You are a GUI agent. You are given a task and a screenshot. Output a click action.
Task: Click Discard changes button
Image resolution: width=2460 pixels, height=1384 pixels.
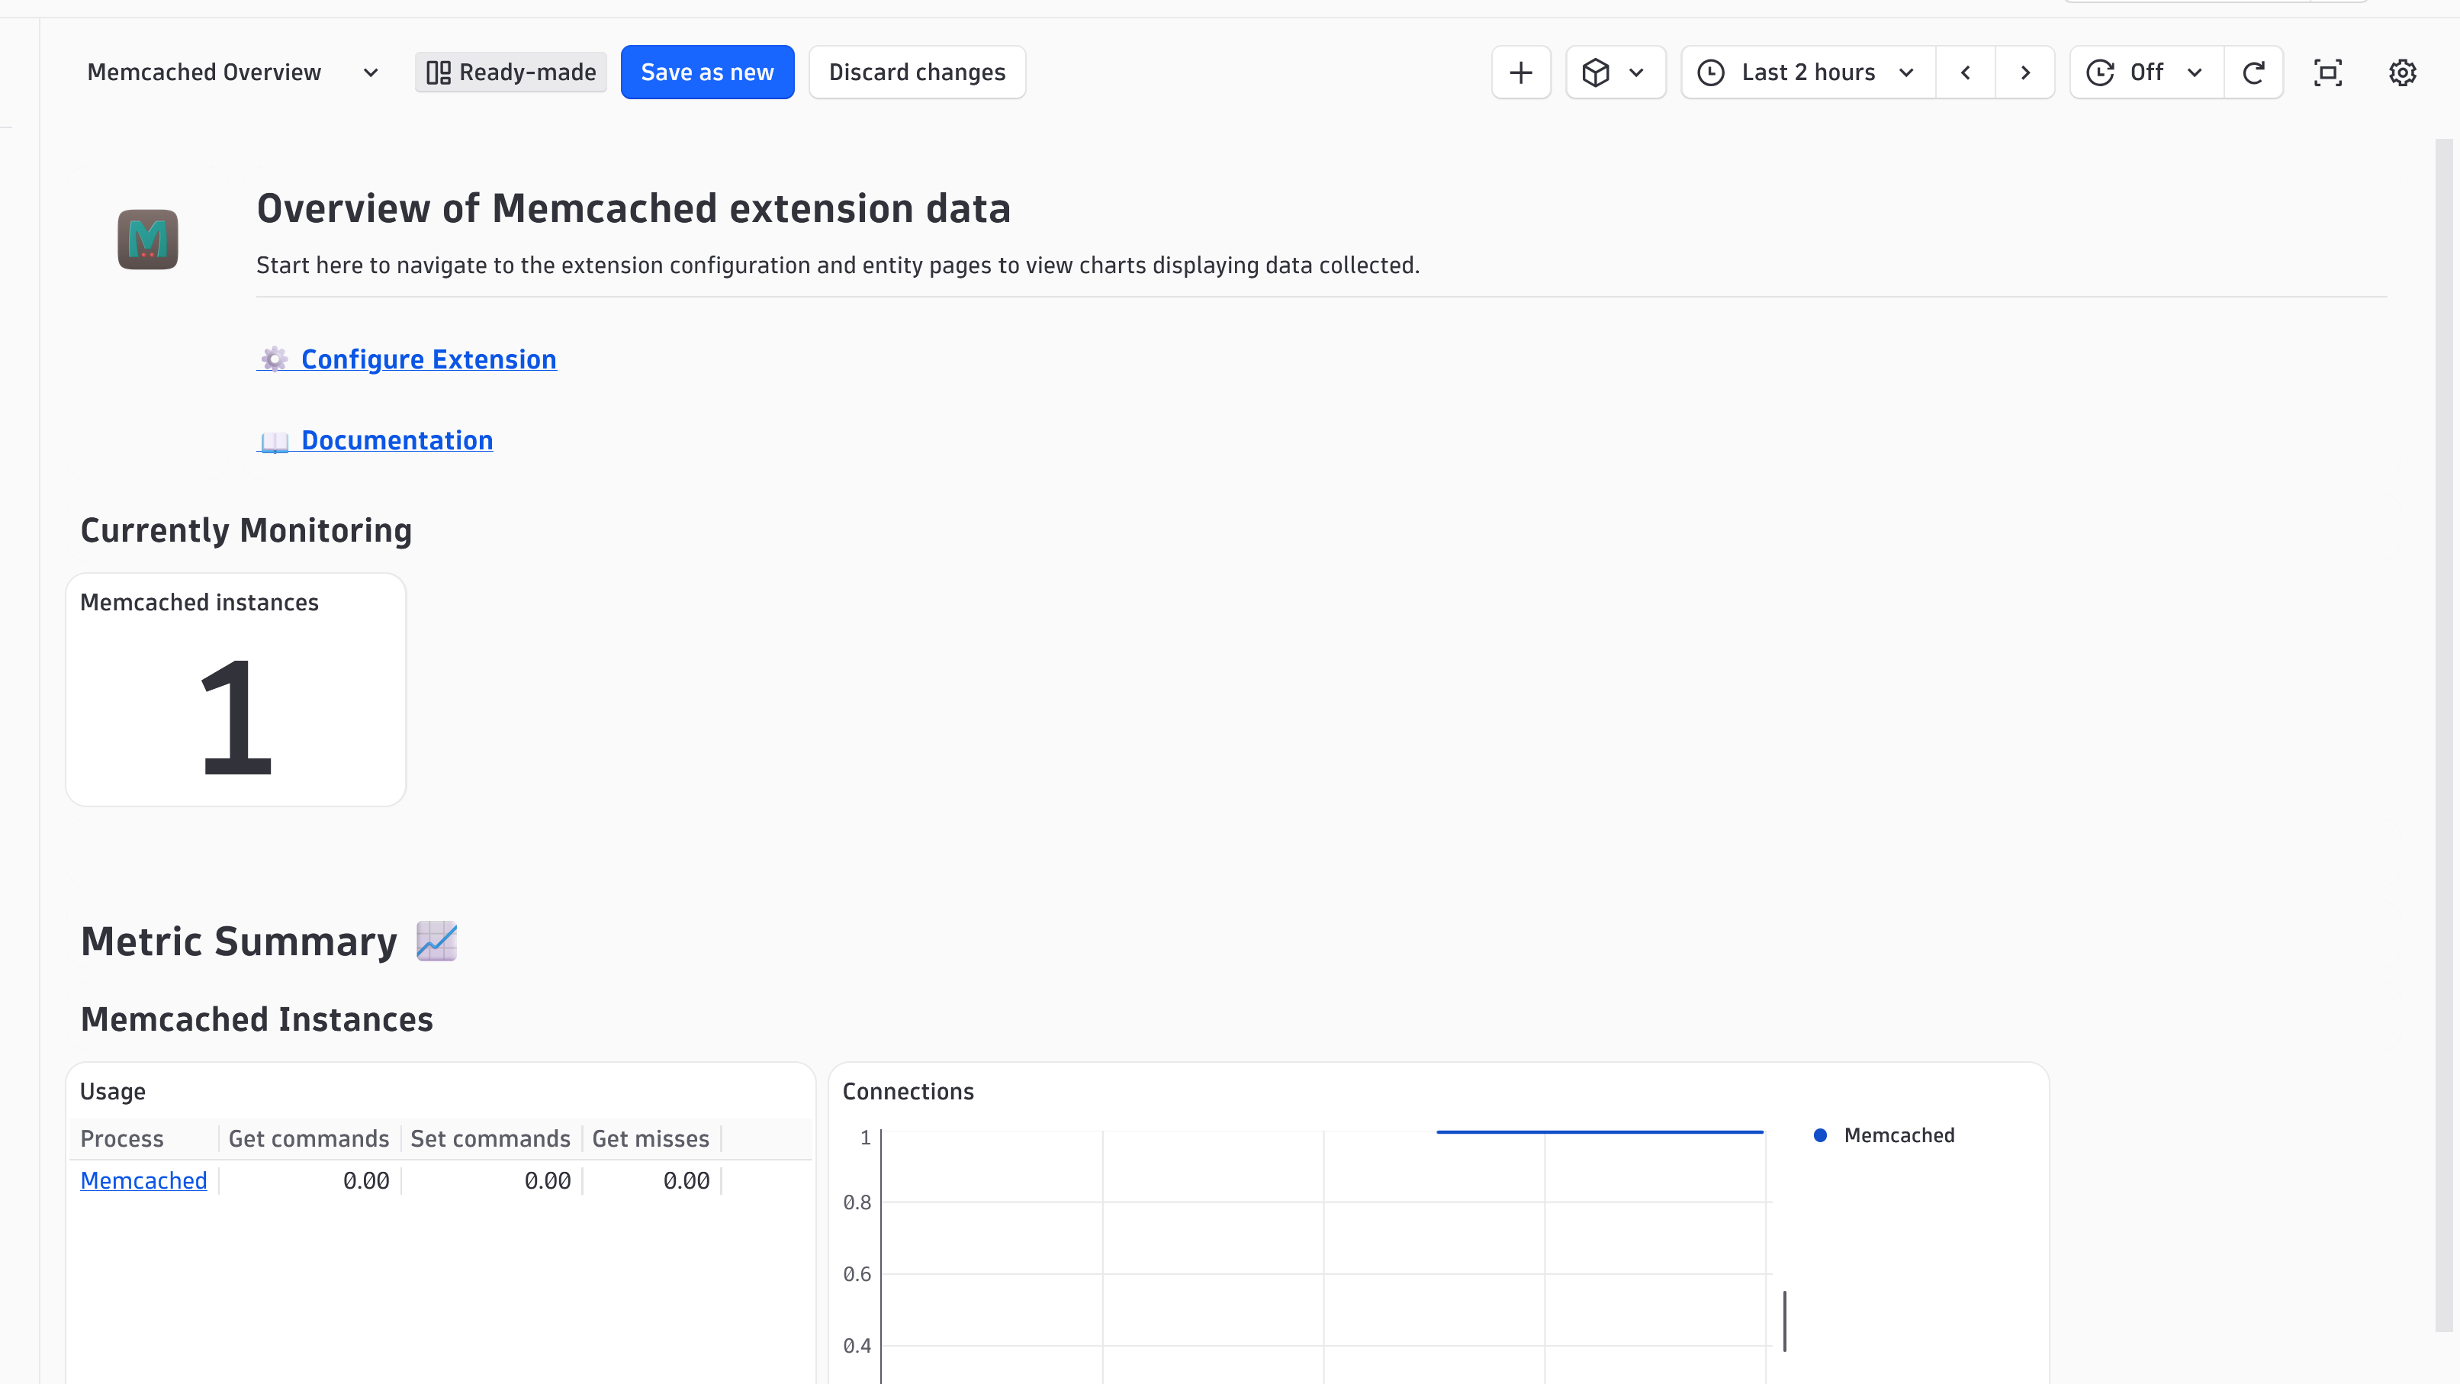click(x=917, y=72)
